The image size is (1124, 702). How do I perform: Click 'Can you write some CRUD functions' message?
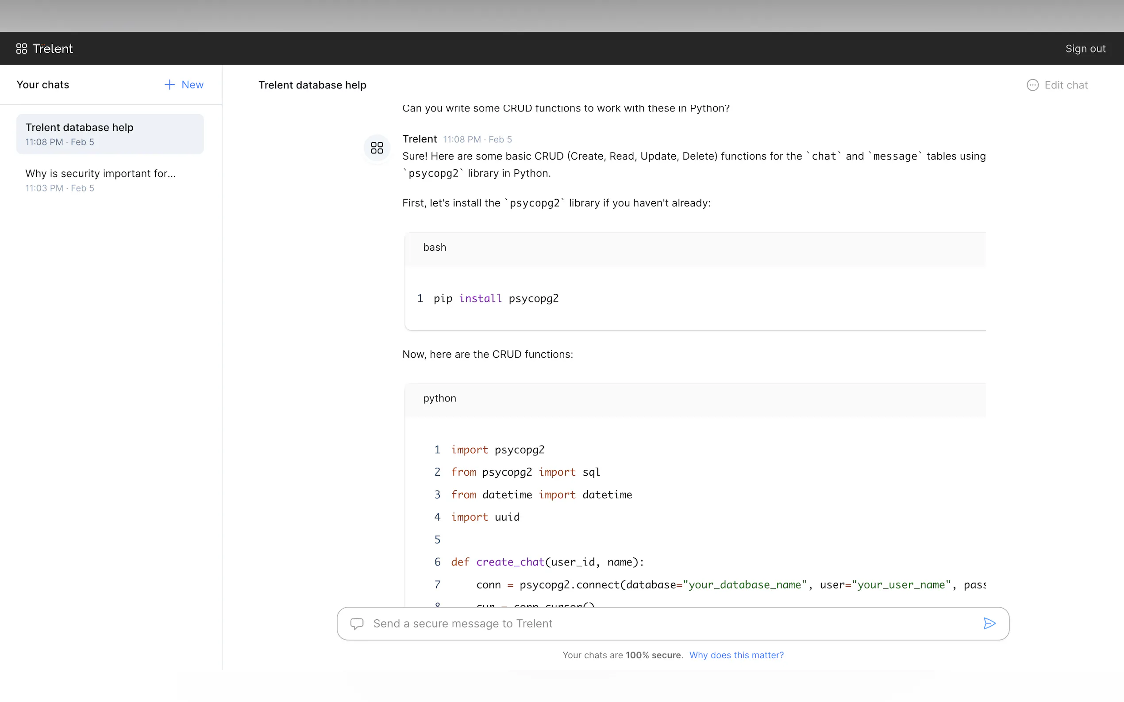[x=566, y=108]
